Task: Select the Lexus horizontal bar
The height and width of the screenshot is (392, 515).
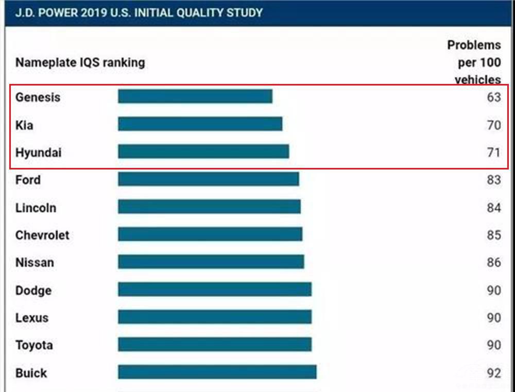Action: coord(214,317)
